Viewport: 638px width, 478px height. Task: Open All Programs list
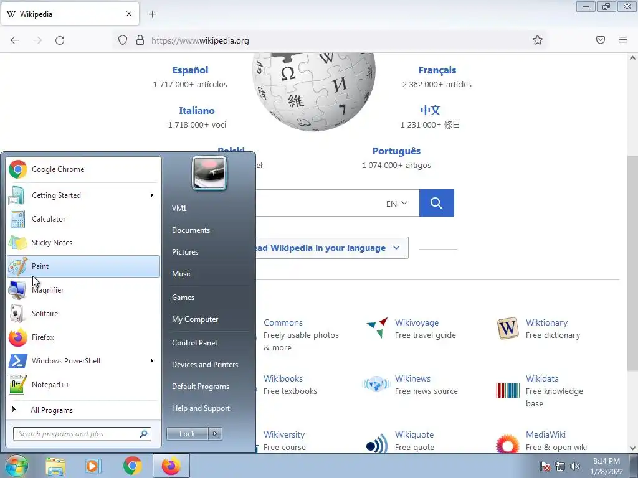(x=83, y=410)
